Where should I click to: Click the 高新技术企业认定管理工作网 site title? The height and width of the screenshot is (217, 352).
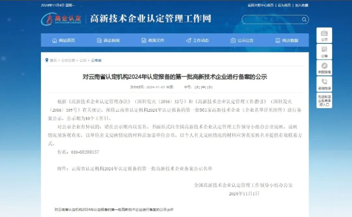151,19
